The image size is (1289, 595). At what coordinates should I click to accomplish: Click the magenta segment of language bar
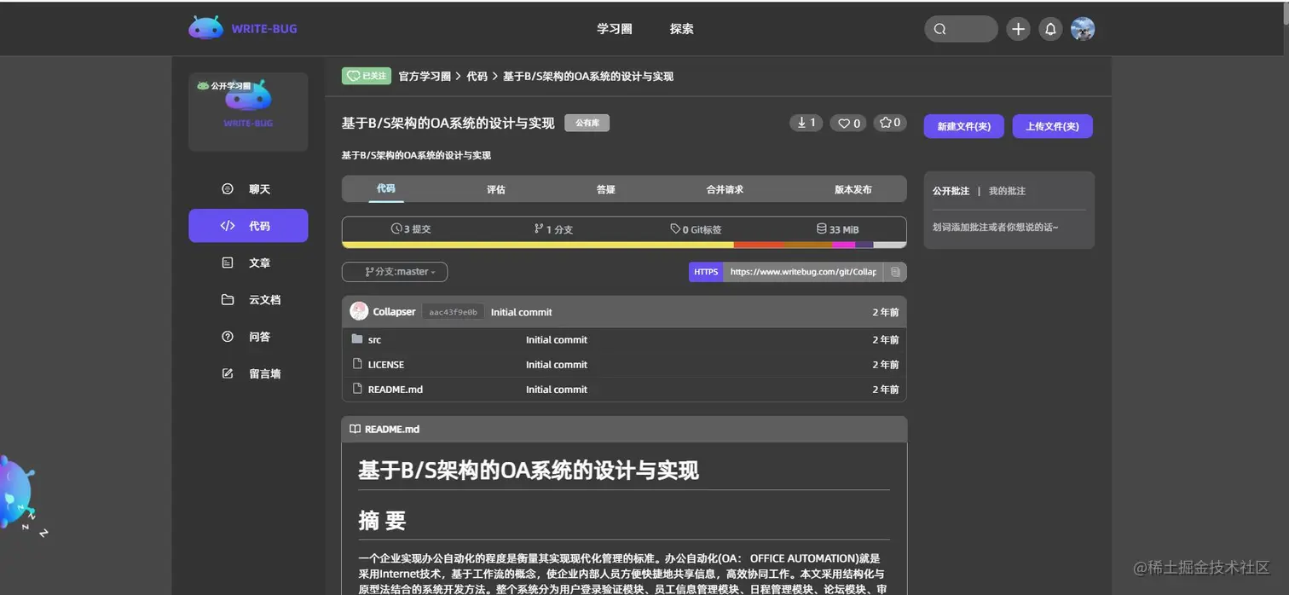tap(843, 246)
